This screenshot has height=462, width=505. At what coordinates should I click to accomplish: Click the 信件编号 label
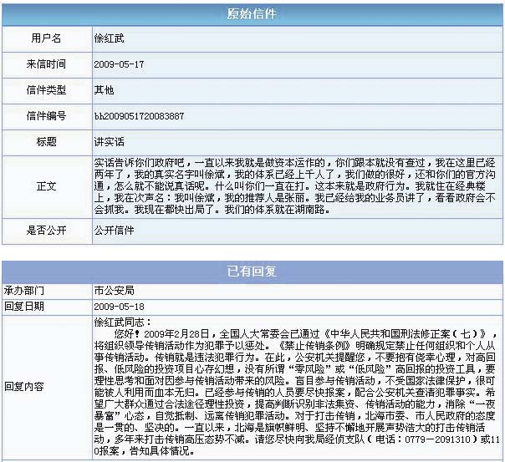[47, 115]
